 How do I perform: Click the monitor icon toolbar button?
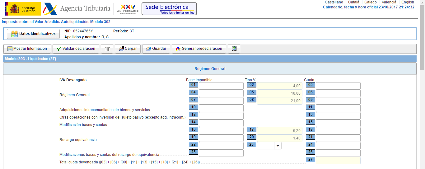[x=234, y=49]
